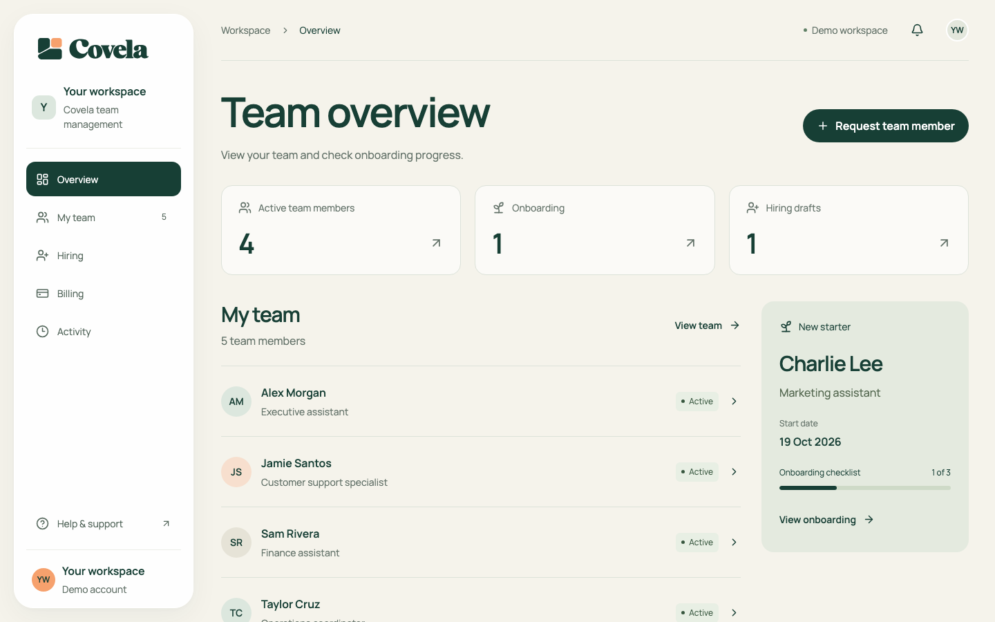Viewport: 995px width, 622px height.
Task: Click the Y workspace badge in sidebar
Action: coord(44,107)
